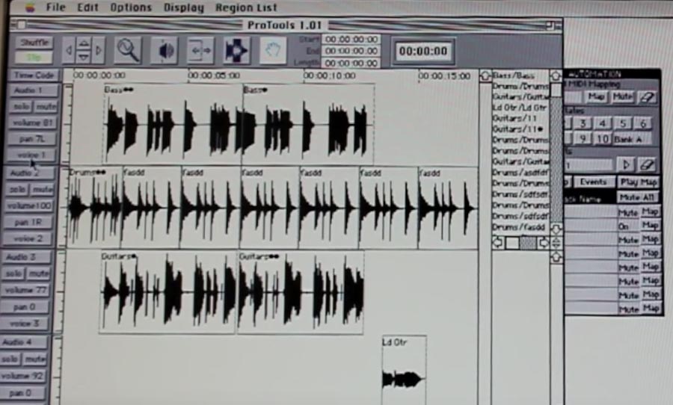The height and width of the screenshot is (405, 673).
Task: Toggle the 'On' automation track state
Action: (x=628, y=226)
